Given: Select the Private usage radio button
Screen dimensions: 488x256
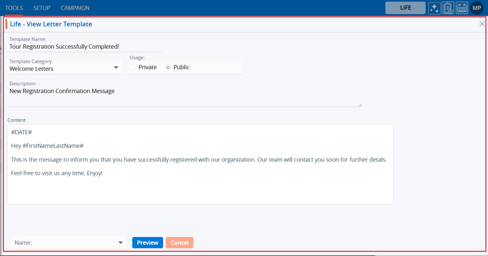Looking at the screenshot, I should (133, 68).
